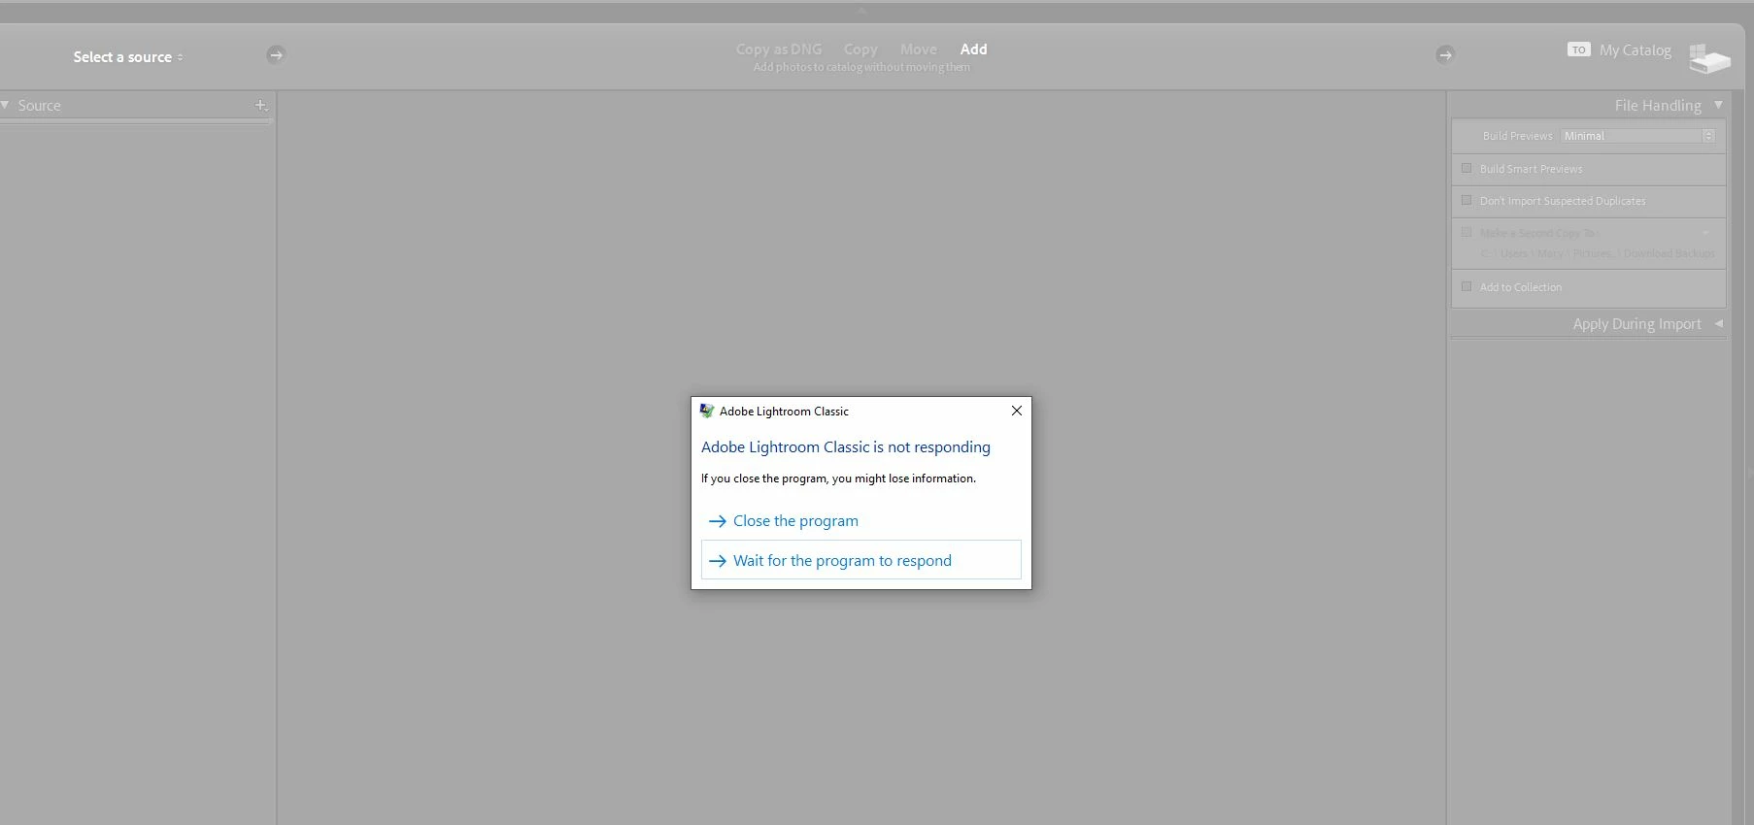The width and height of the screenshot is (1754, 825).
Task: Toggle Don't Import Suspected Duplicates checkbox
Action: (x=1467, y=200)
